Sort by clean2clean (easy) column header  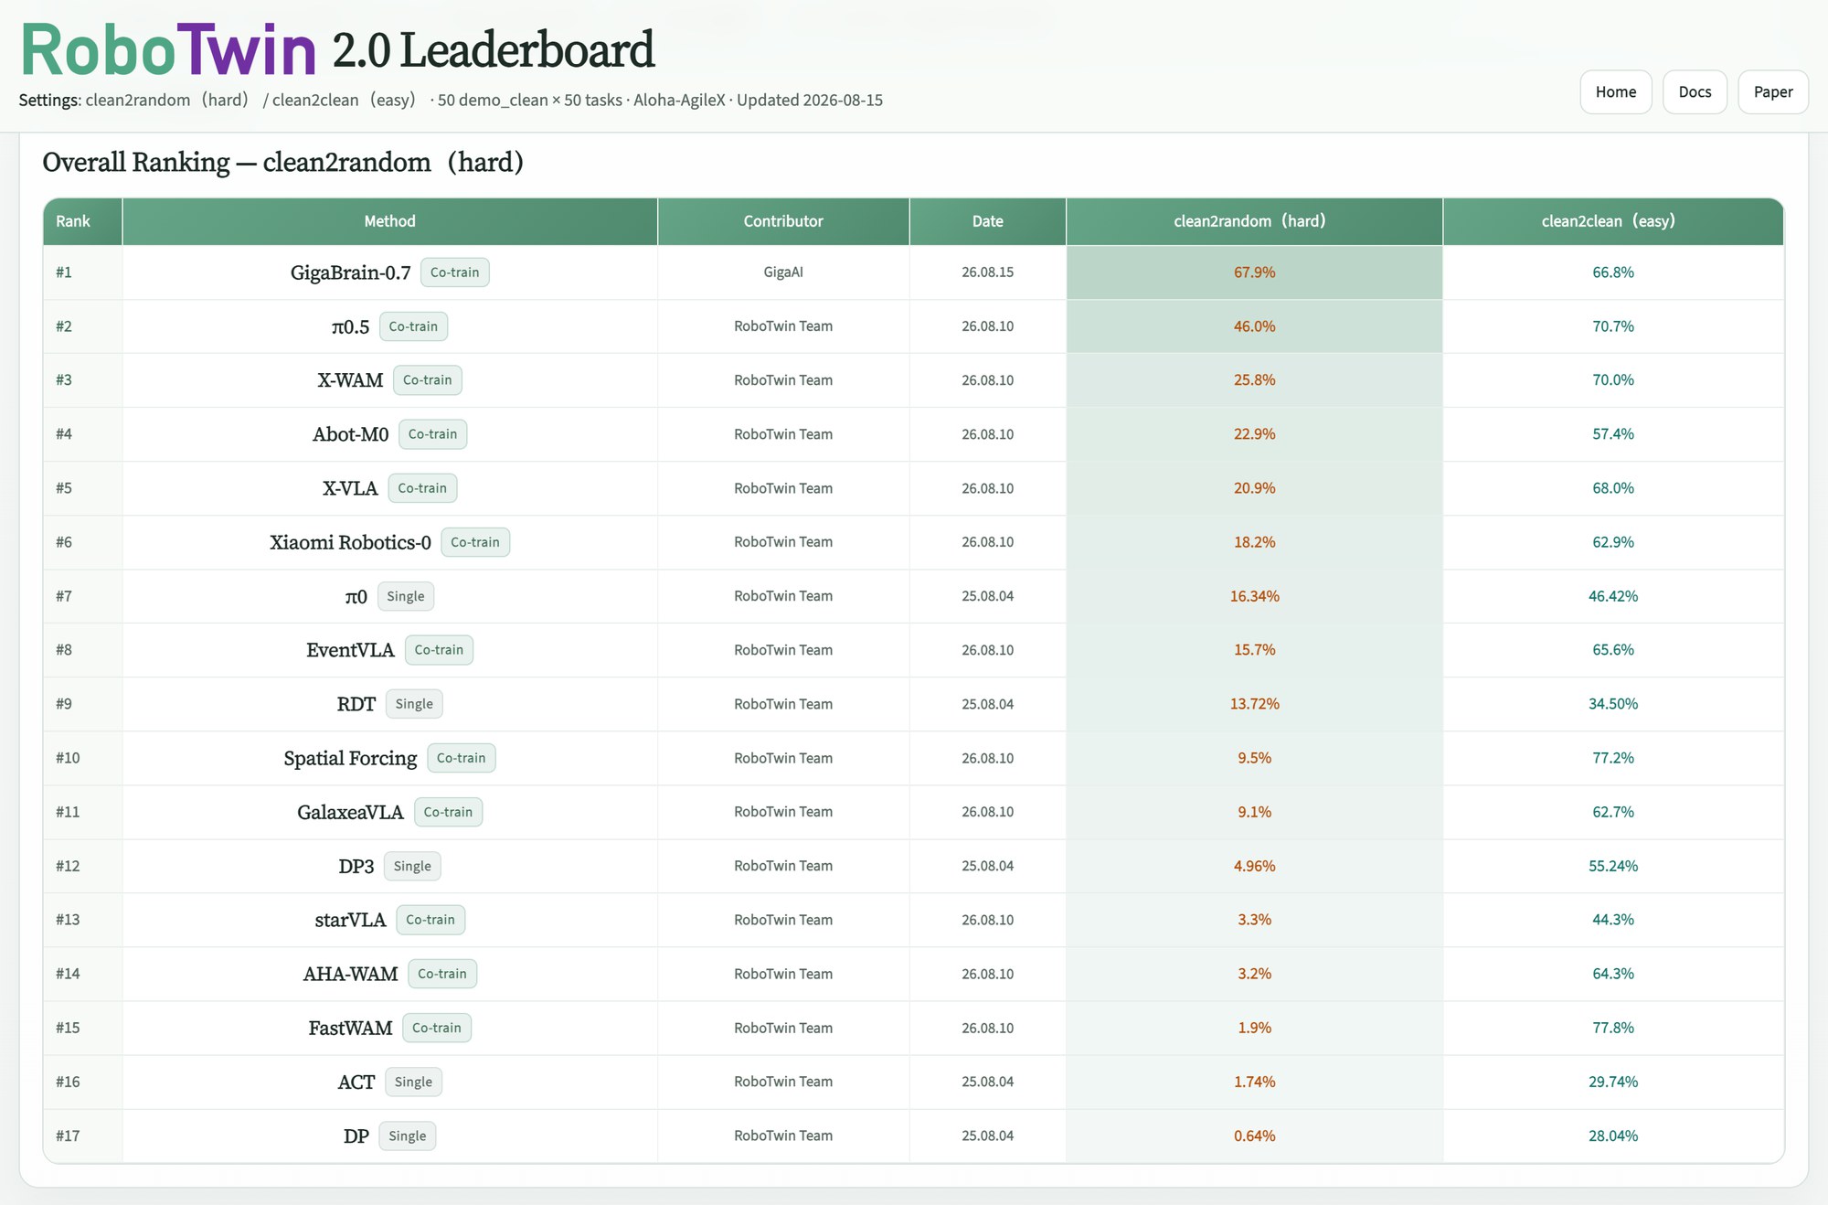pos(1613,221)
